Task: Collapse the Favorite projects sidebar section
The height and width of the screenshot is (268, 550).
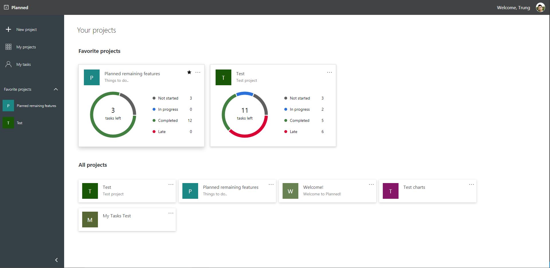Action: point(56,89)
